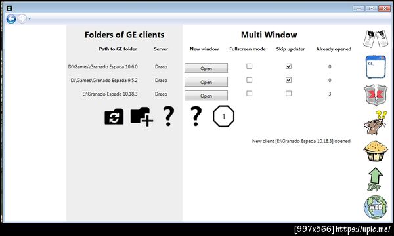Click the add new folder icon
Screen dimensions: 394x236
pyautogui.click(x=142, y=117)
